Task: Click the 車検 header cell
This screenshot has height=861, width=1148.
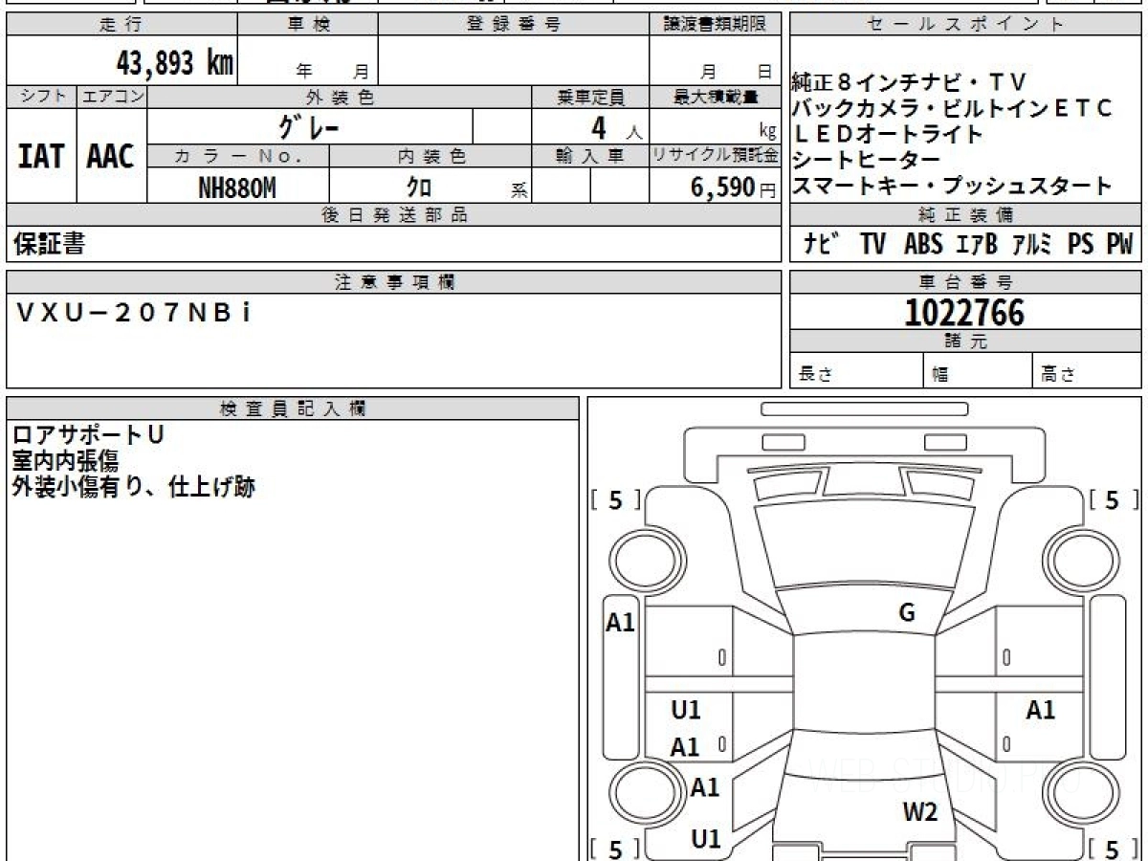Action: point(308,25)
